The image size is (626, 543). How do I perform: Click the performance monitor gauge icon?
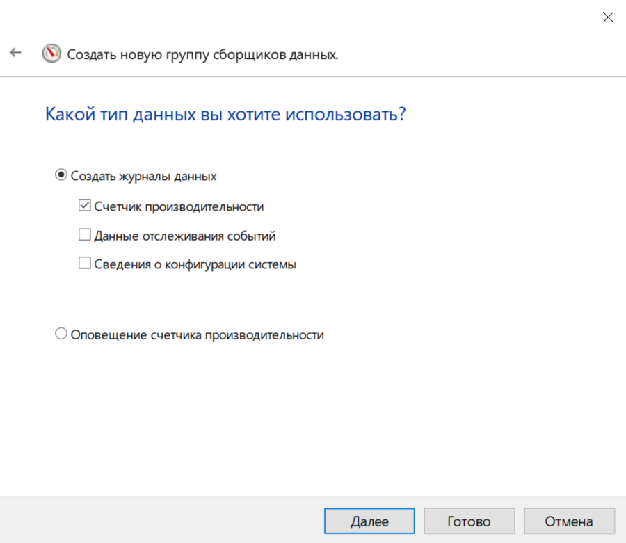pyautogui.click(x=51, y=54)
